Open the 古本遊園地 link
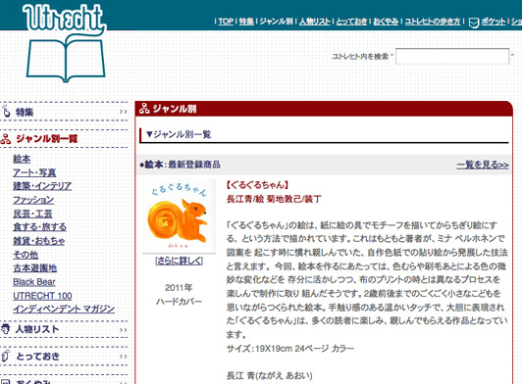 click(x=34, y=268)
